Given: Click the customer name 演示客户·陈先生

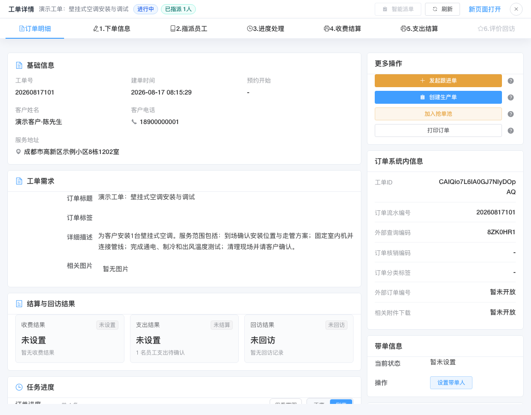Looking at the screenshot, I should pos(39,122).
